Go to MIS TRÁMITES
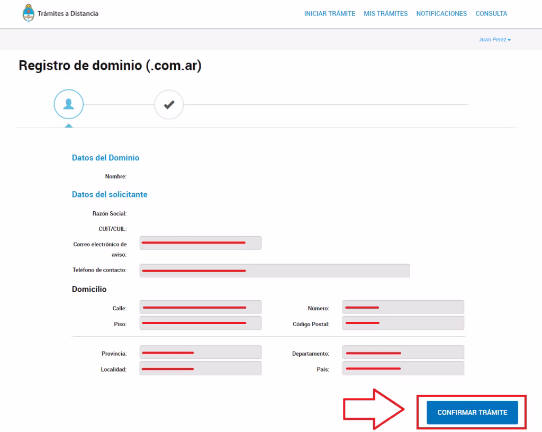542x432 pixels. 385,14
